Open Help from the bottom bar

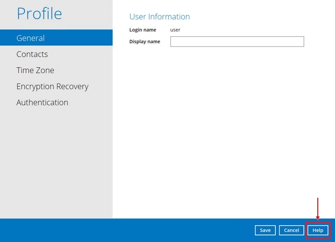pyautogui.click(x=318, y=230)
